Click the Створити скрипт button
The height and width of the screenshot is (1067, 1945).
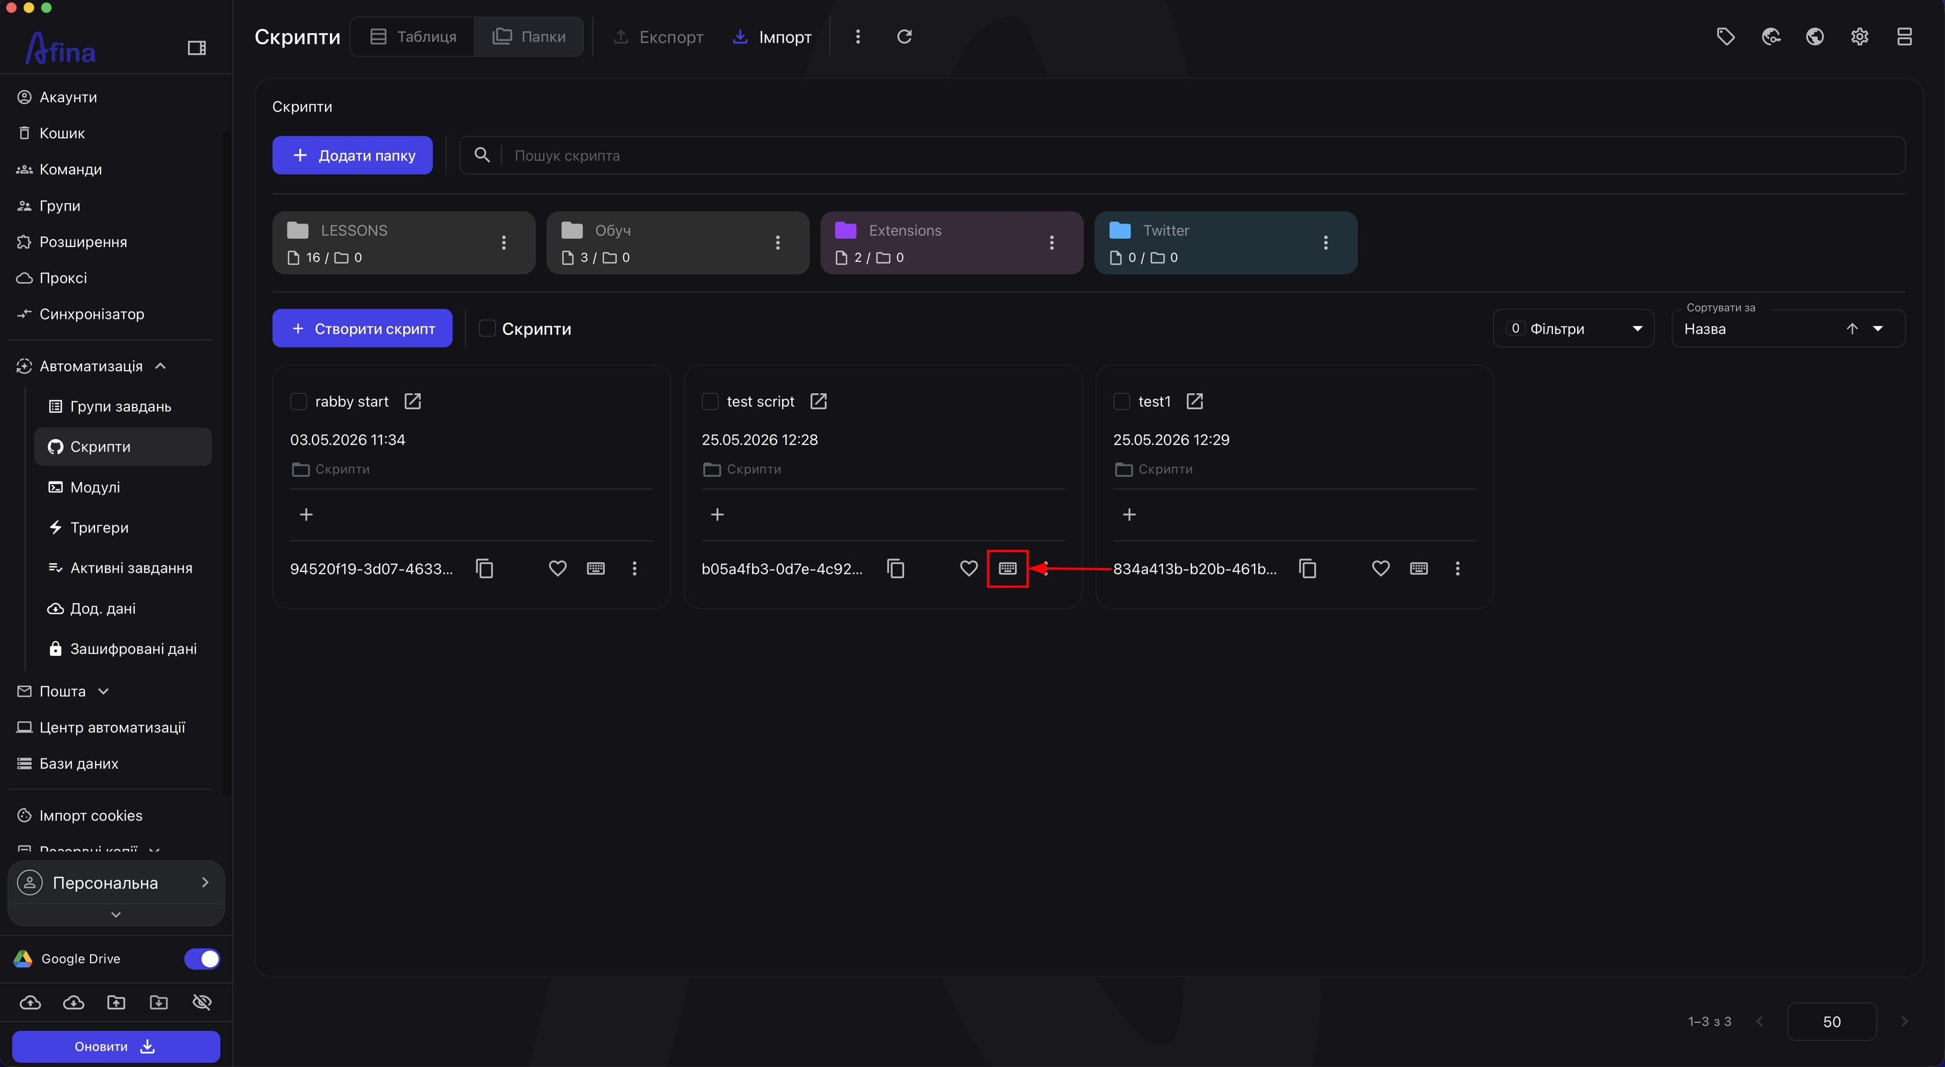(x=363, y=329)
